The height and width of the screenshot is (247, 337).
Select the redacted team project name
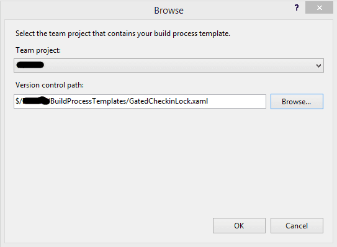coord(30,65)
